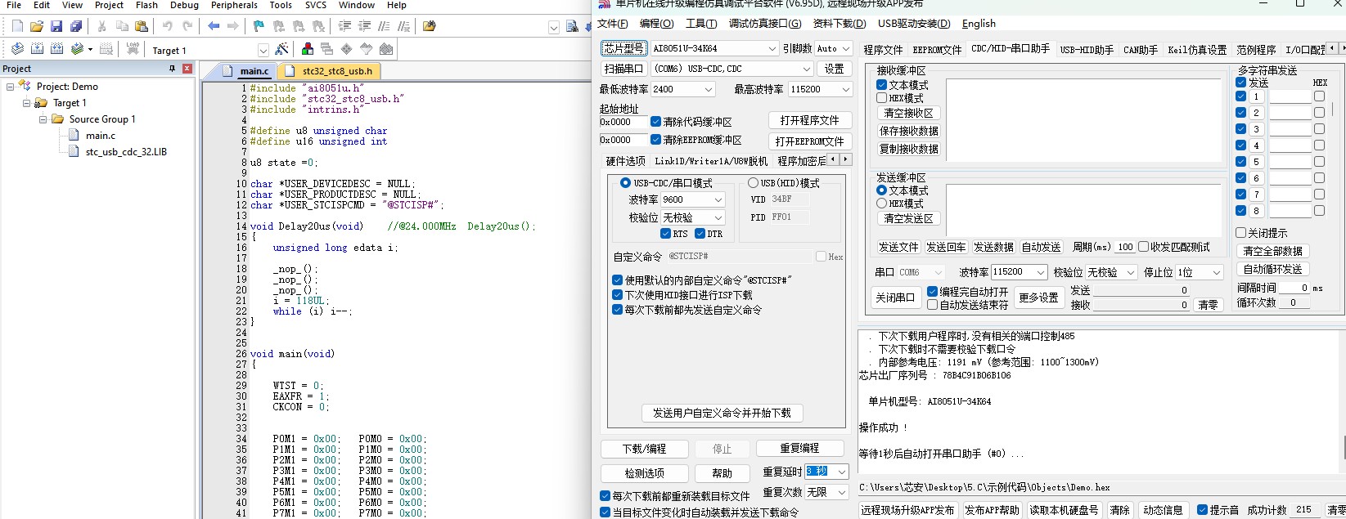Click the New file icon
This screenshot has height=519, width=1346.
[17, 26]
